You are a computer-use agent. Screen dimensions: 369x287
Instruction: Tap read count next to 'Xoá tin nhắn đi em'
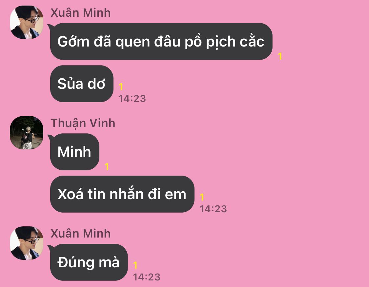coord(202,197)
